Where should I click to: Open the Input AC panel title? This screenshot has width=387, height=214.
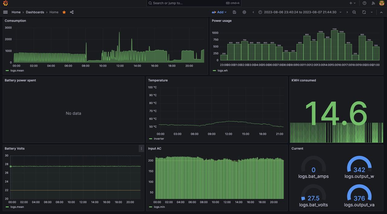(155, 149)
